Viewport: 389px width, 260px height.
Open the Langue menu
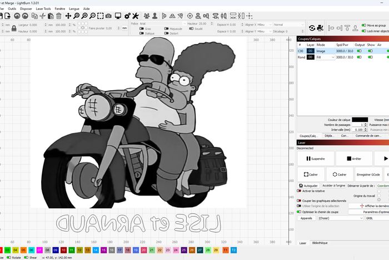pos(74,9)
